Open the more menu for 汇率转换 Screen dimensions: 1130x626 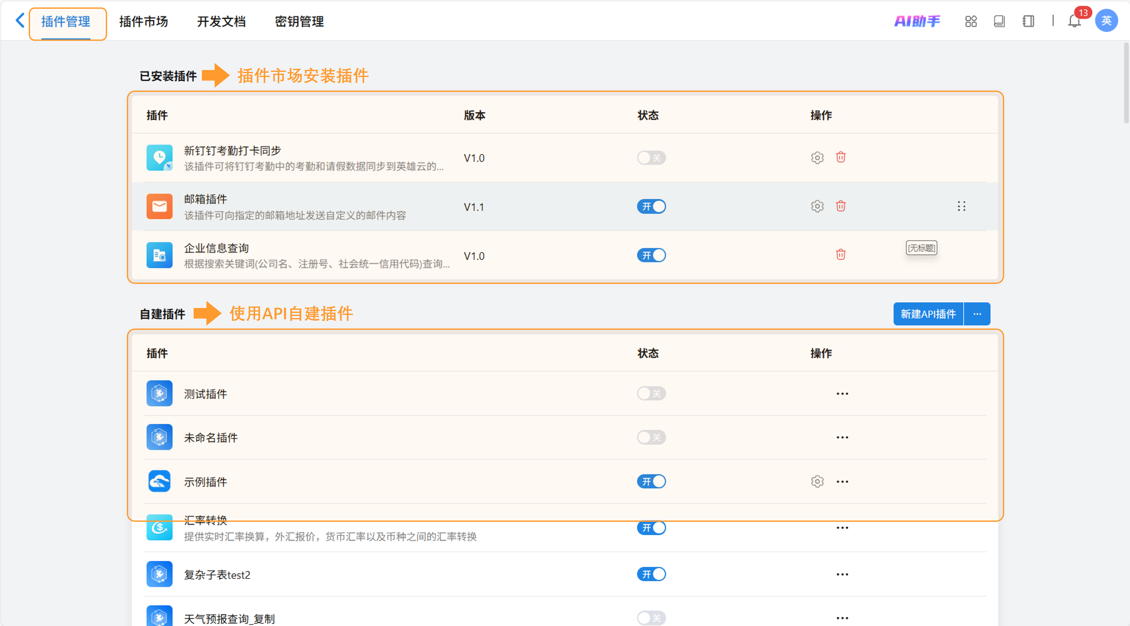[842, 528]
